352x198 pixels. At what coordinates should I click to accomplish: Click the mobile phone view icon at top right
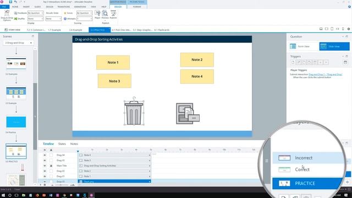(343, 29)
